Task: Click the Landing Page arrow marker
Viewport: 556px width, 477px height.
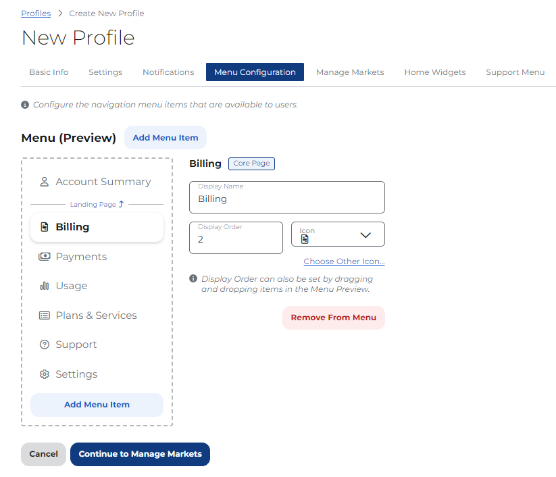Action: pyautogui.click(x=121, y=204)
